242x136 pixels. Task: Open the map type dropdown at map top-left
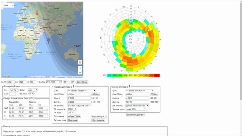click(8, 5)
